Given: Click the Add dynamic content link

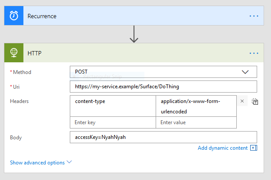Looking at the screenshot, I should tap(222, 148).
